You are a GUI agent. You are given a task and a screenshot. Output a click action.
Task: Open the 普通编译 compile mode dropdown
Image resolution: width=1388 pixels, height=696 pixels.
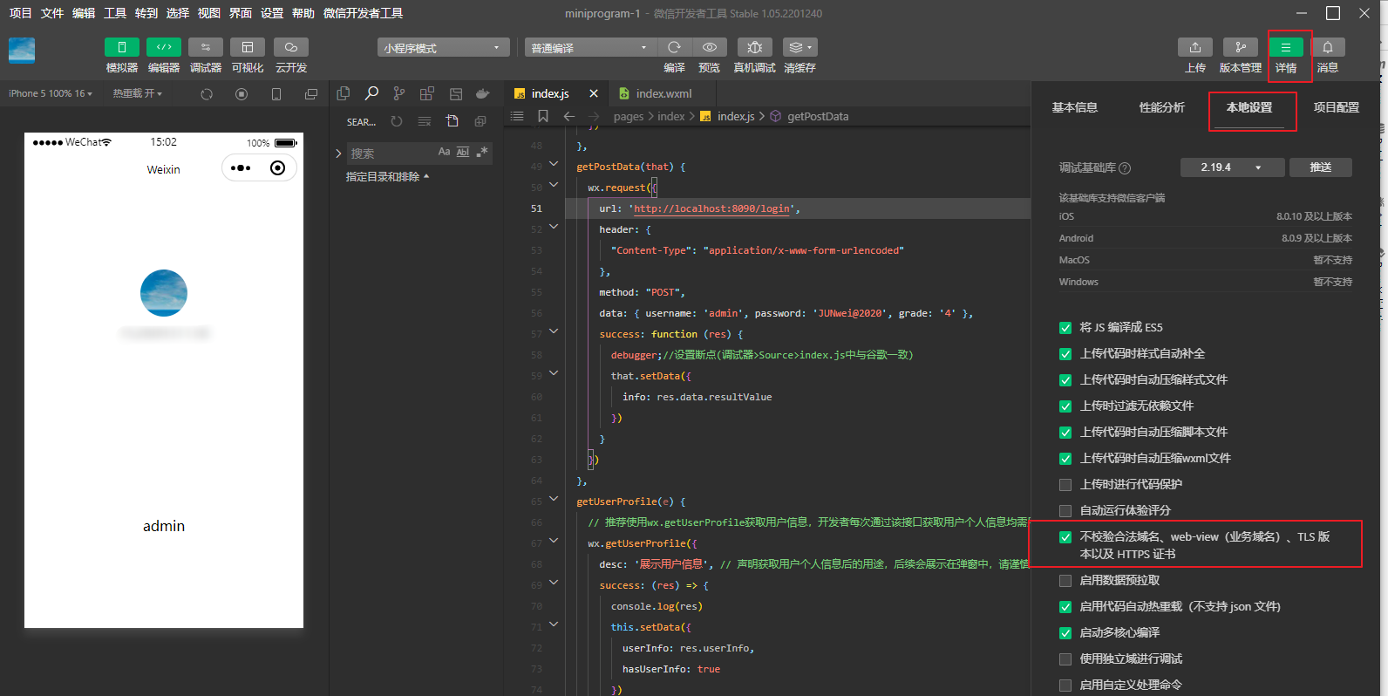pyautogui.click(x=589, y=48)
